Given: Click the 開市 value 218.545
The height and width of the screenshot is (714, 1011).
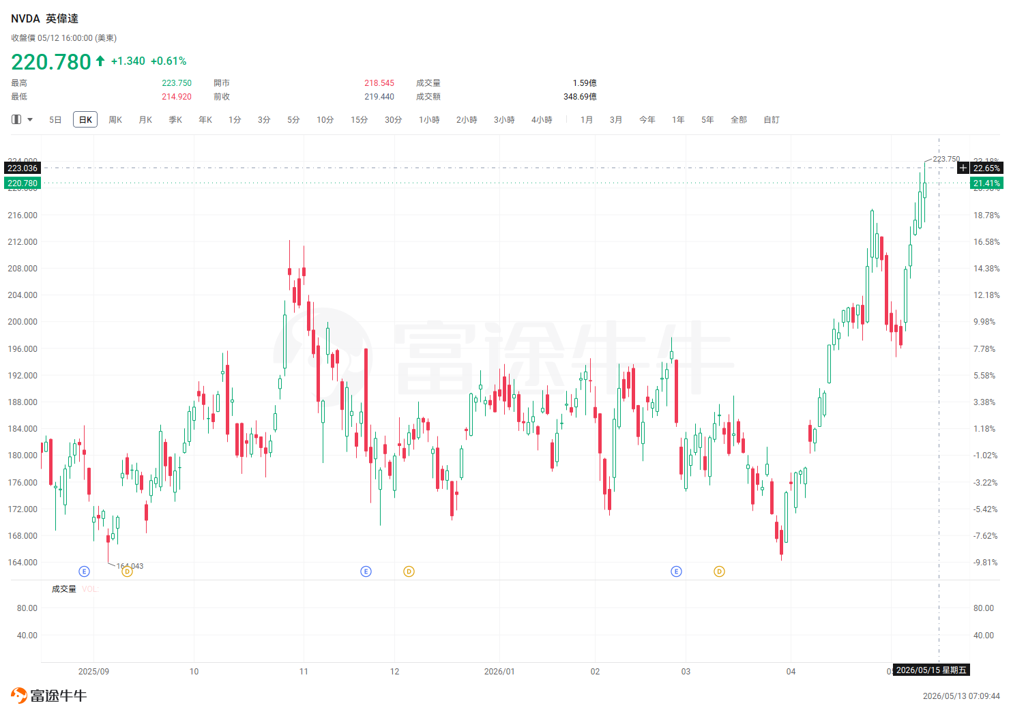Looking at the screenshot, I should tap(379, 83).
